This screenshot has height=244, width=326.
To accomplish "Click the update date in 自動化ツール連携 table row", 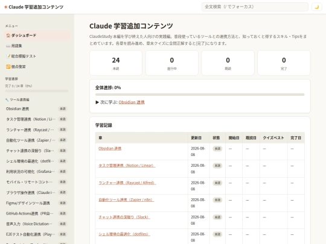I will 198,203.
